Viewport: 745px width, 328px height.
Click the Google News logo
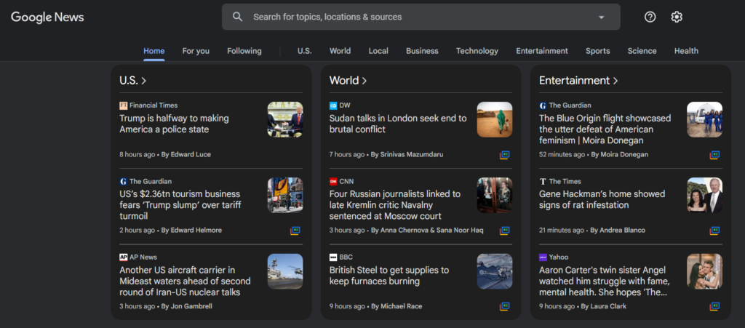(x=47, y=17)
